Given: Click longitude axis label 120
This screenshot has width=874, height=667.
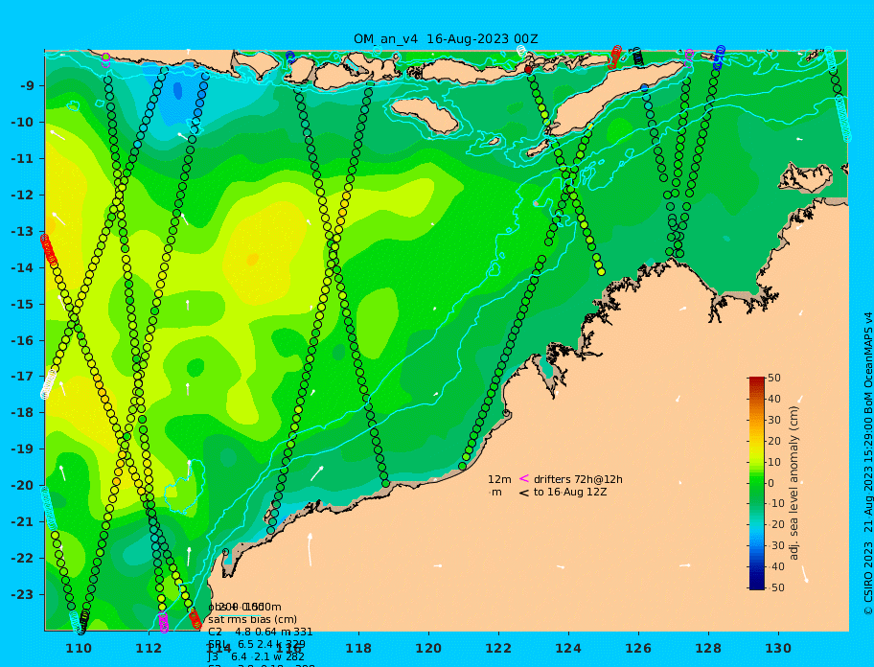Looking at the screenshot, I should click(428, 648).
